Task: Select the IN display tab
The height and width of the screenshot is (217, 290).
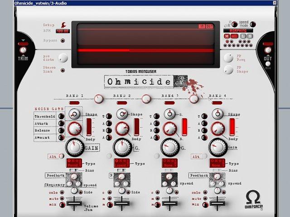Action: [x=202, y=26]
